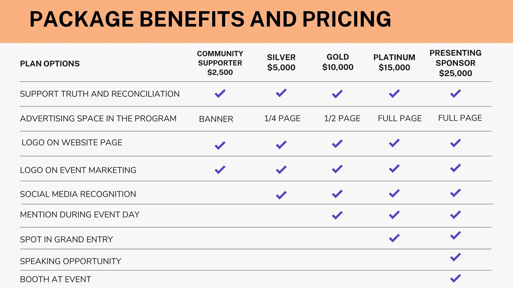Image resolution: width=513 pixels, height=288 pixels.
Task: Click Presenting Sponsor checkmark in Spot in Grand Entry row
Action: click(456, 235)
